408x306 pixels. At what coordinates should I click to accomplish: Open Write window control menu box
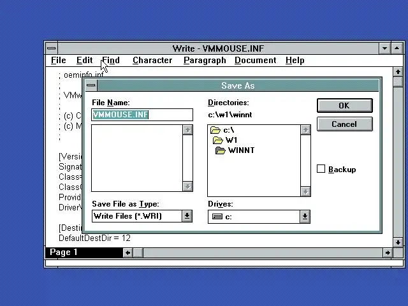(x=52, y=48)
